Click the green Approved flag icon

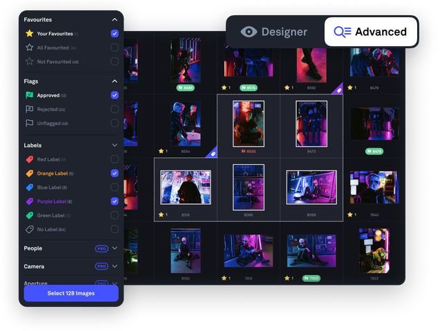pos(29,95)
